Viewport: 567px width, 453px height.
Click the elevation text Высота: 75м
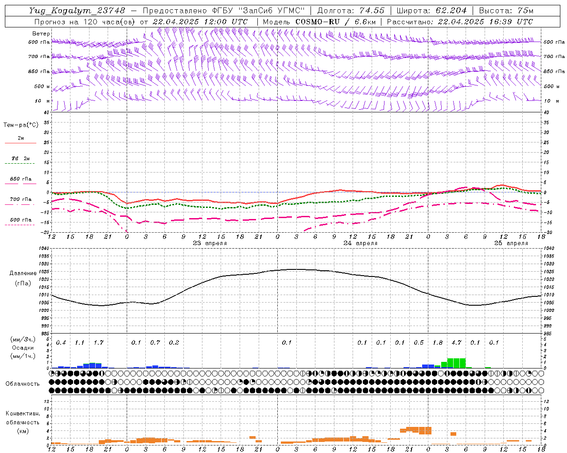tap(506, 11)
